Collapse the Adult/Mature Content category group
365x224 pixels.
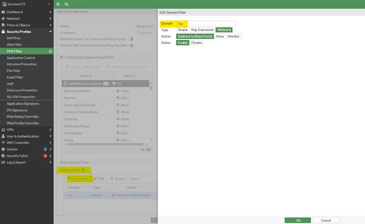66,84
